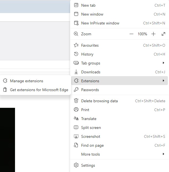
Task: Choose Get extensions for Microsoft Edge
Action: pos(39,90)
